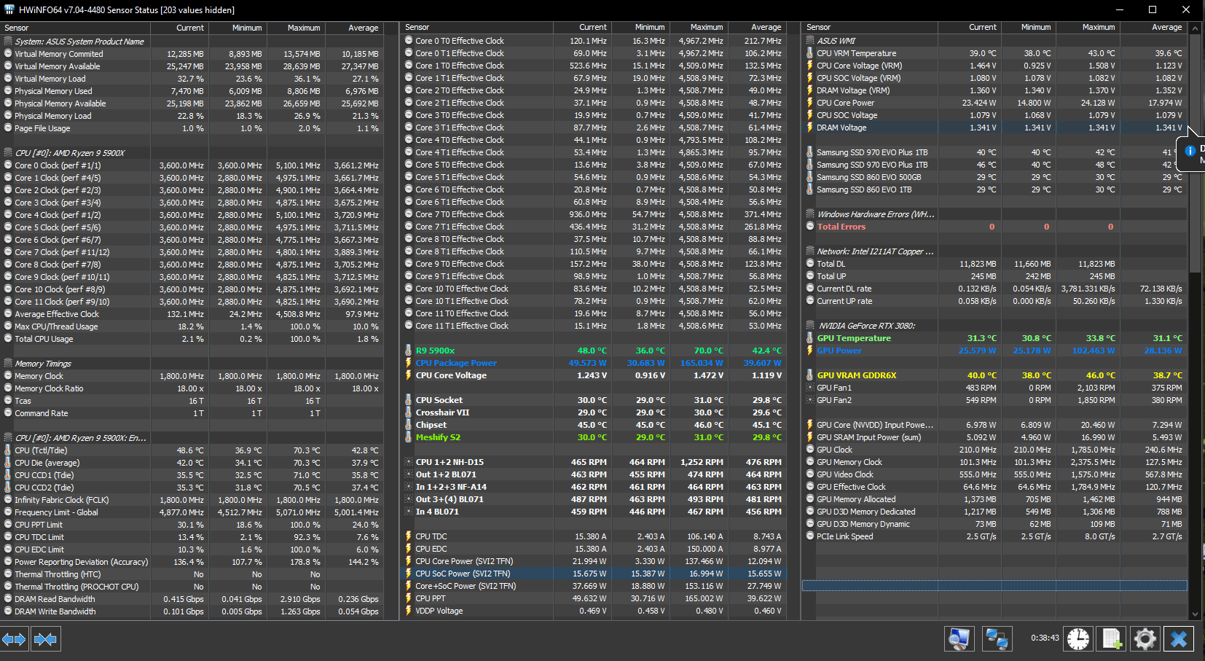This screenshot has height=661, width=1205.
Task: Select the 'ASUS WMI' sensor group
Action: 995,41
